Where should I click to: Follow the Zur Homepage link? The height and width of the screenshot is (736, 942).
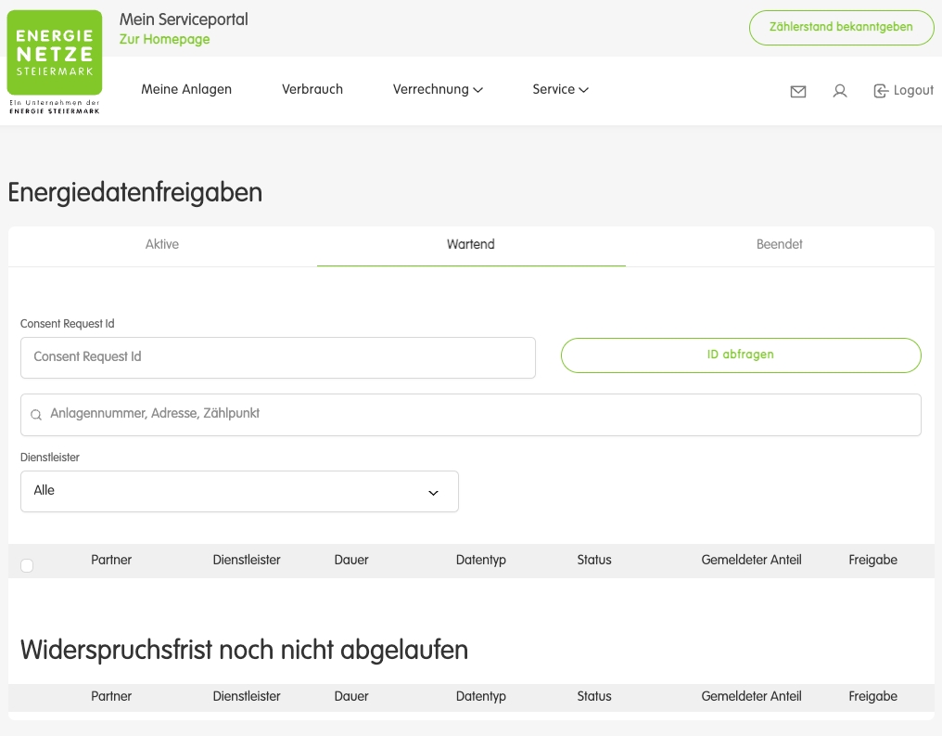pyautogui.click(x=165, y=40)
